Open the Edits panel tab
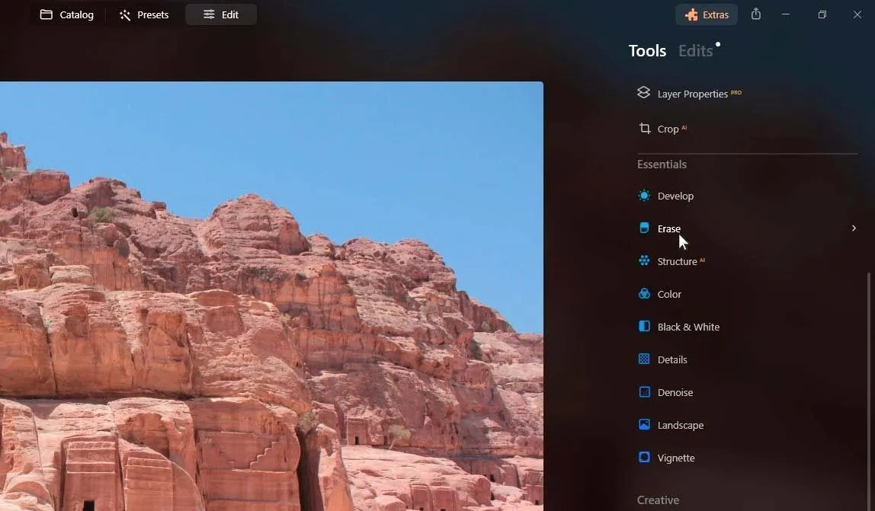 [695, 51]
